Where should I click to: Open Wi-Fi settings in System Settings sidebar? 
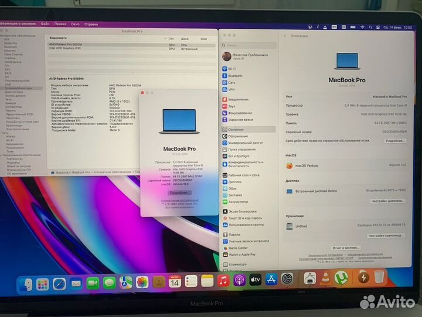point(229,69)
